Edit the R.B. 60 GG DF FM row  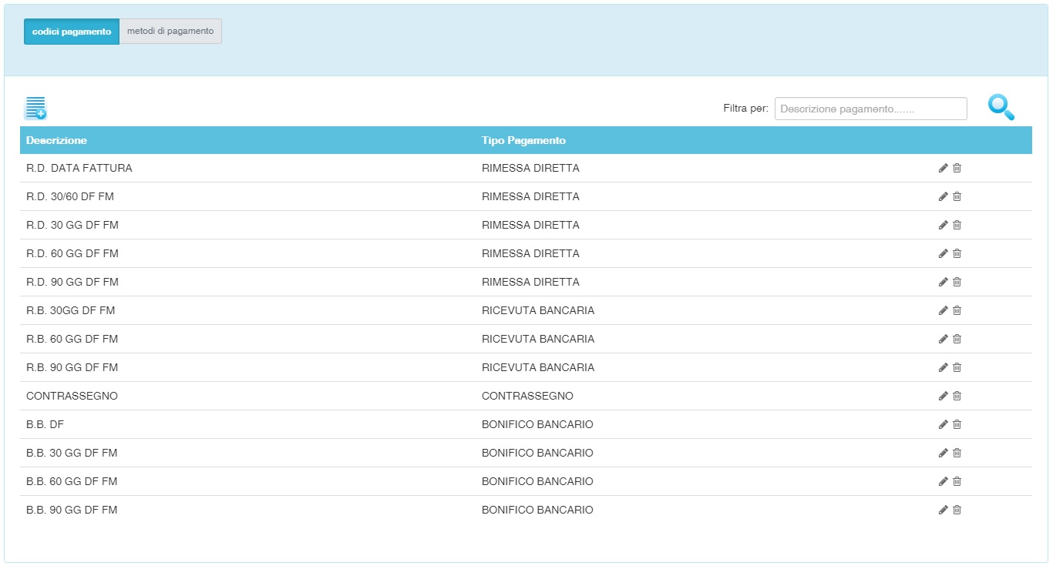tap(943, 339)
